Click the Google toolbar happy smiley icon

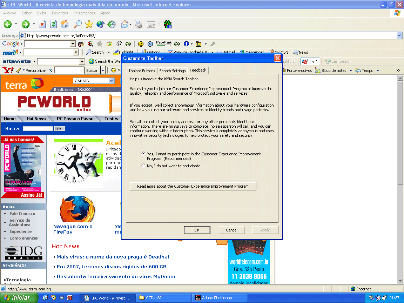(141, 44)
